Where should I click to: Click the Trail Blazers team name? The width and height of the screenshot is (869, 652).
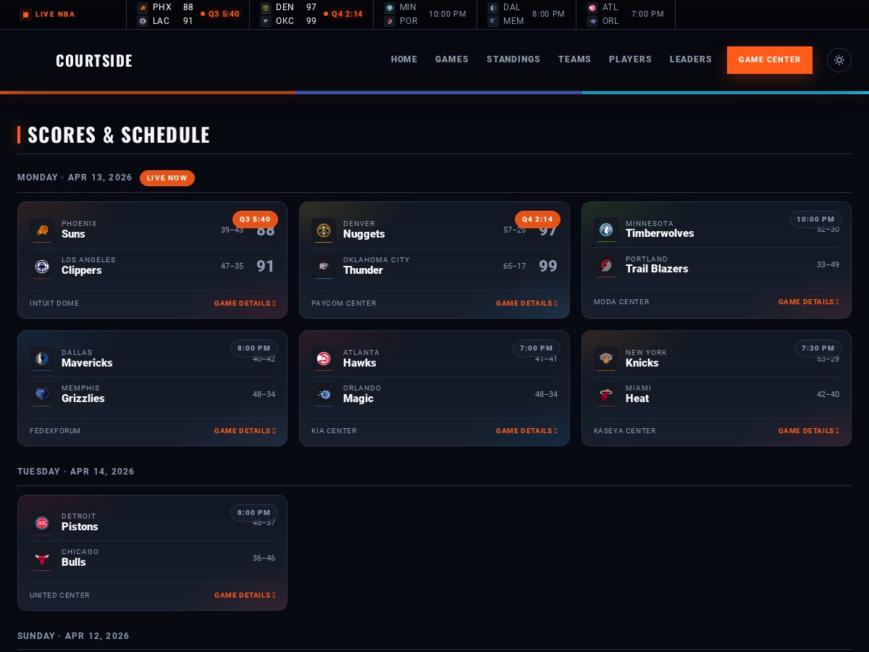(x=657, y=269)
